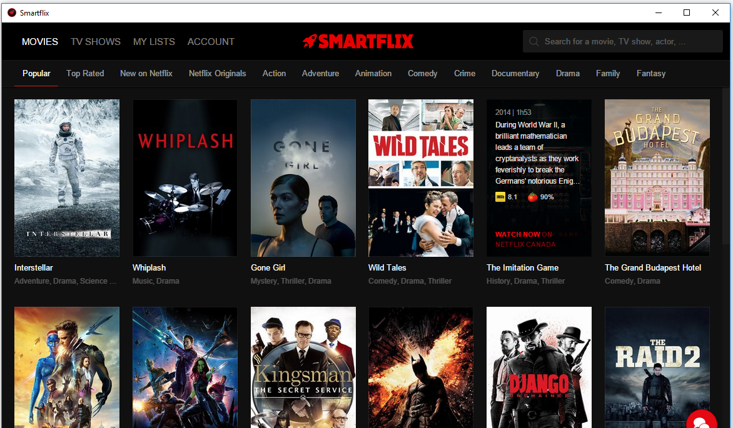Focus the movie and TV show search field
This screenshot has width=733, height=428.
[623, 42]
